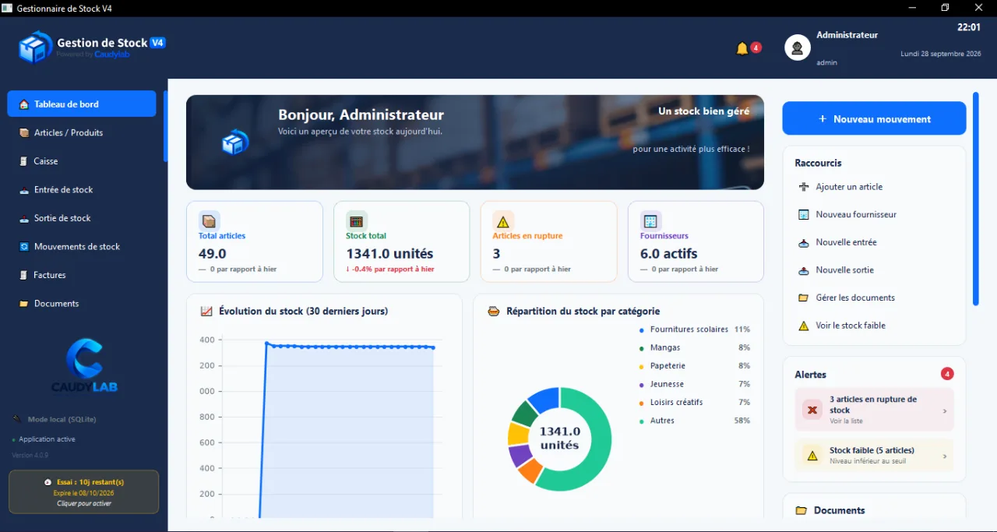Image resolution: width=997 pixels, height=532 pixels.
Task: Expand the Stock faible alert chevron
Action: [945, 456]
